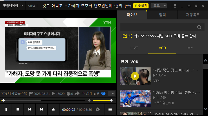Skip to the next video
The width and height of the screenshot is (208, 116).
[41, 109]
